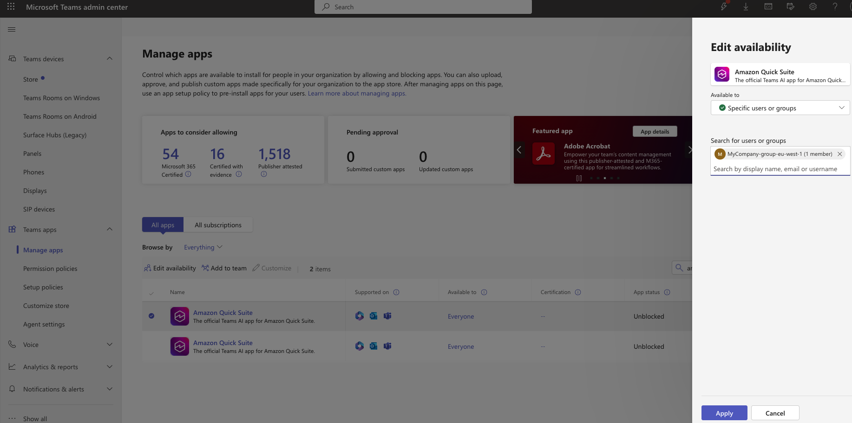This screenshot has width=852, height=423.
Task: Open the Browse by Everything dropdown
Action: (x=203, y=247)
